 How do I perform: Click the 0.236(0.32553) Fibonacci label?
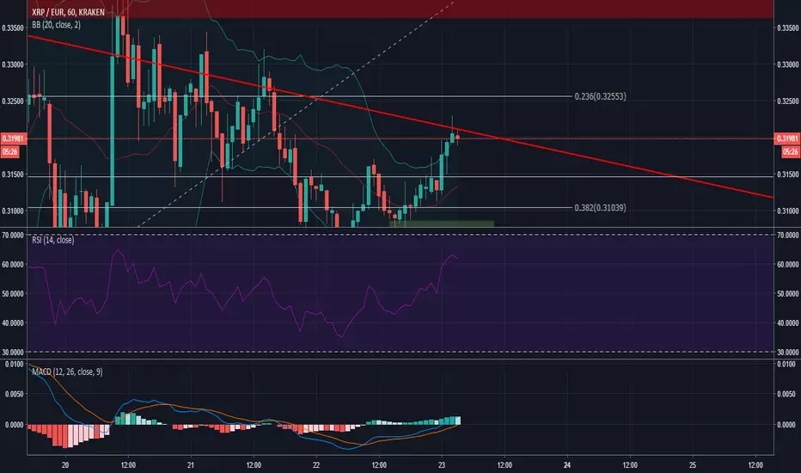coord(600,96)
